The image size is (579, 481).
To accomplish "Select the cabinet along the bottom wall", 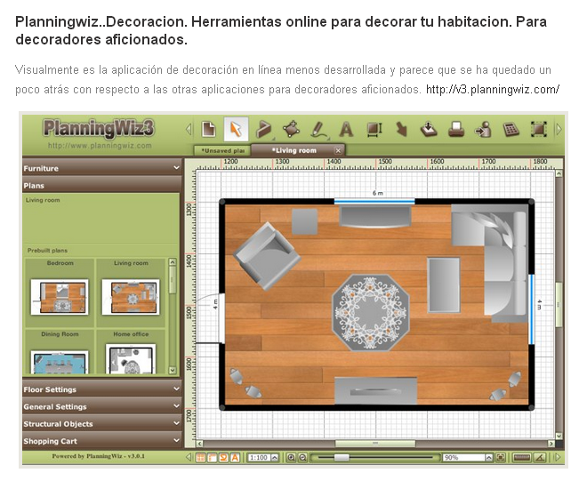I will click(375, 391).
